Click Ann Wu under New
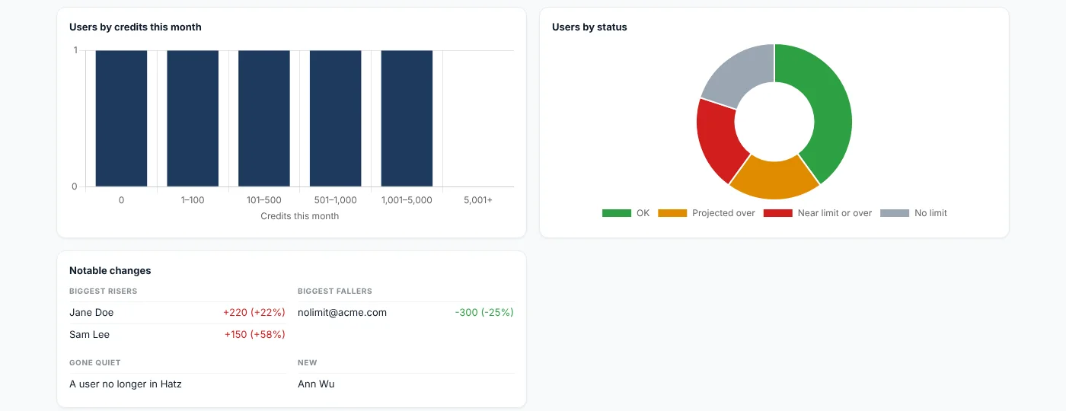 click(316, 384)
